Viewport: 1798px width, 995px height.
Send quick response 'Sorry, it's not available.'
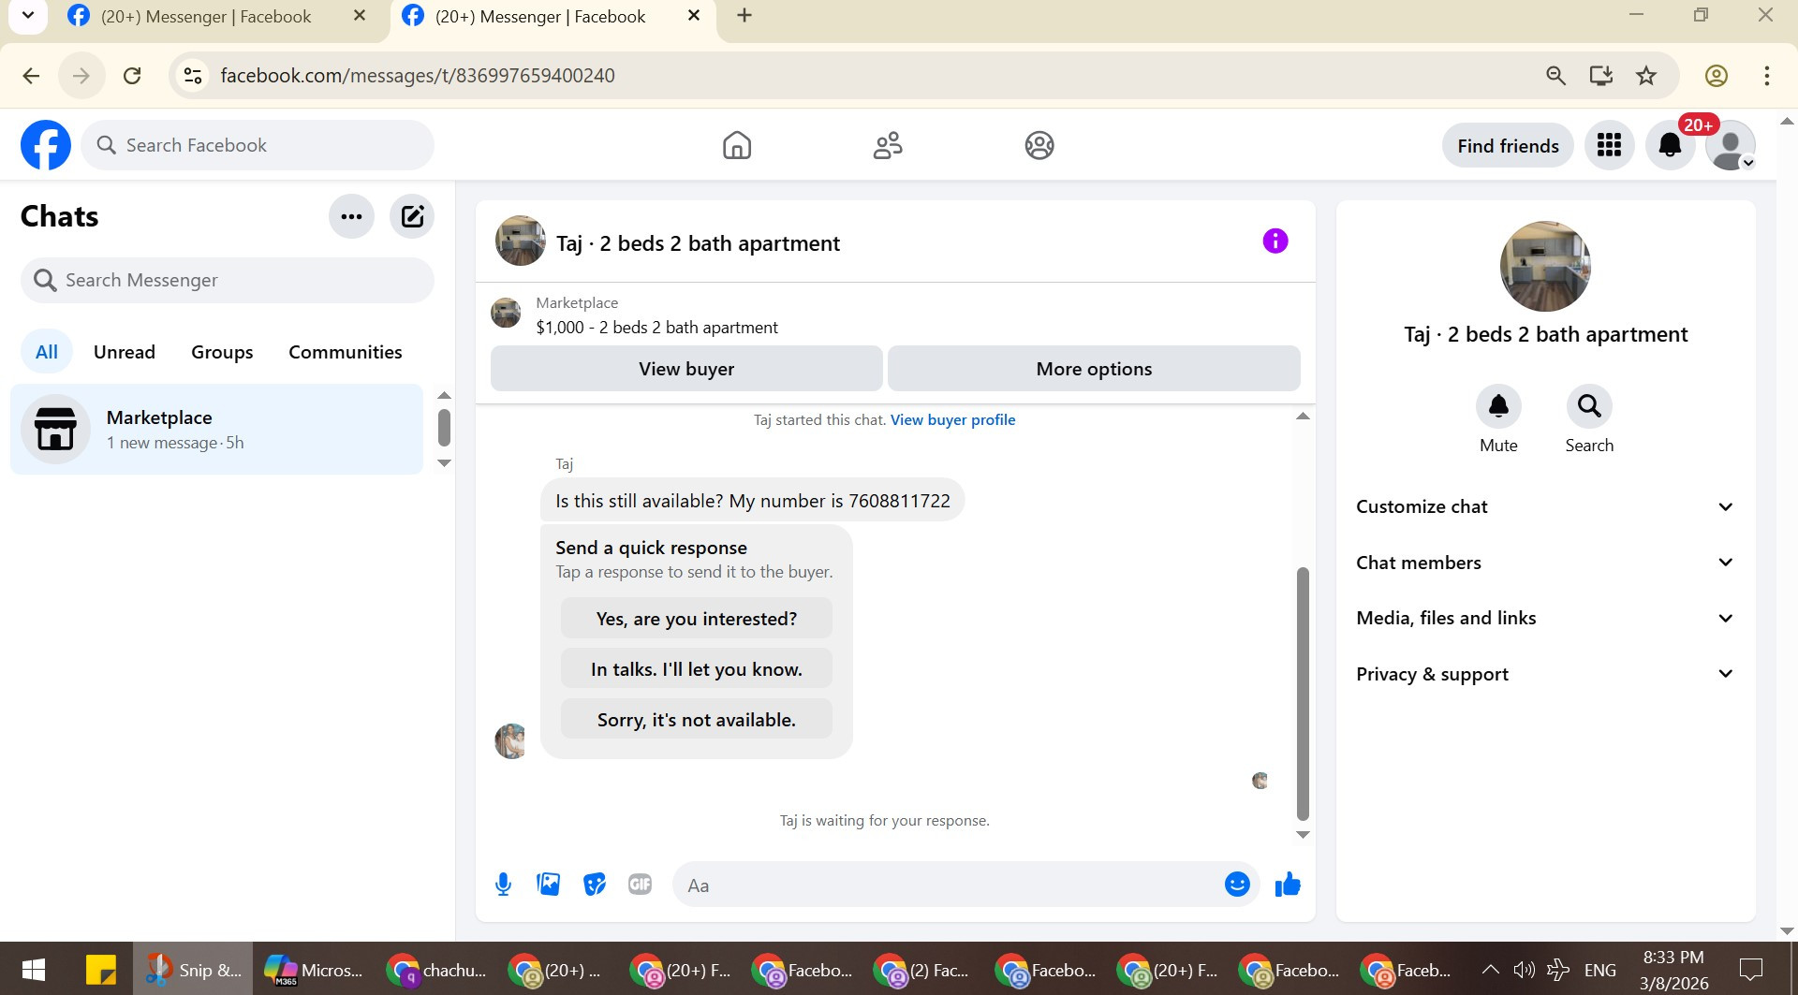(697, 720)
